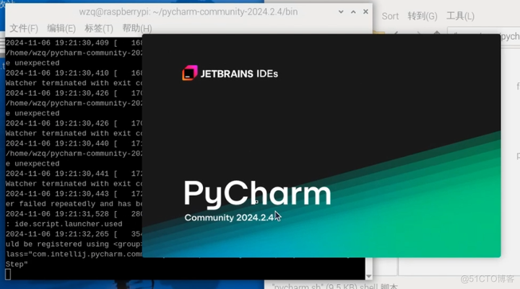
Task: Click the terminal line starting "lass="com.intellij.pycharm"
Action: coord(74,254)
